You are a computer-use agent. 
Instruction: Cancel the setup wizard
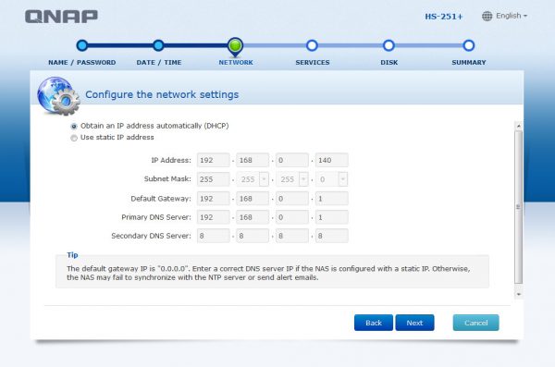click(476, 323)
